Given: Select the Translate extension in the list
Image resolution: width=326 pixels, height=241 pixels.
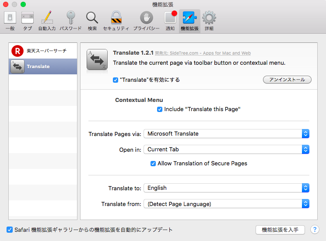Looking at the screenshot, I should click(x=43, y=66).
